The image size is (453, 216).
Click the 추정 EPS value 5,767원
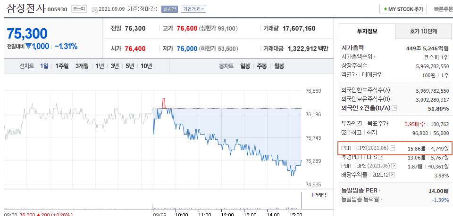(439, 158)
